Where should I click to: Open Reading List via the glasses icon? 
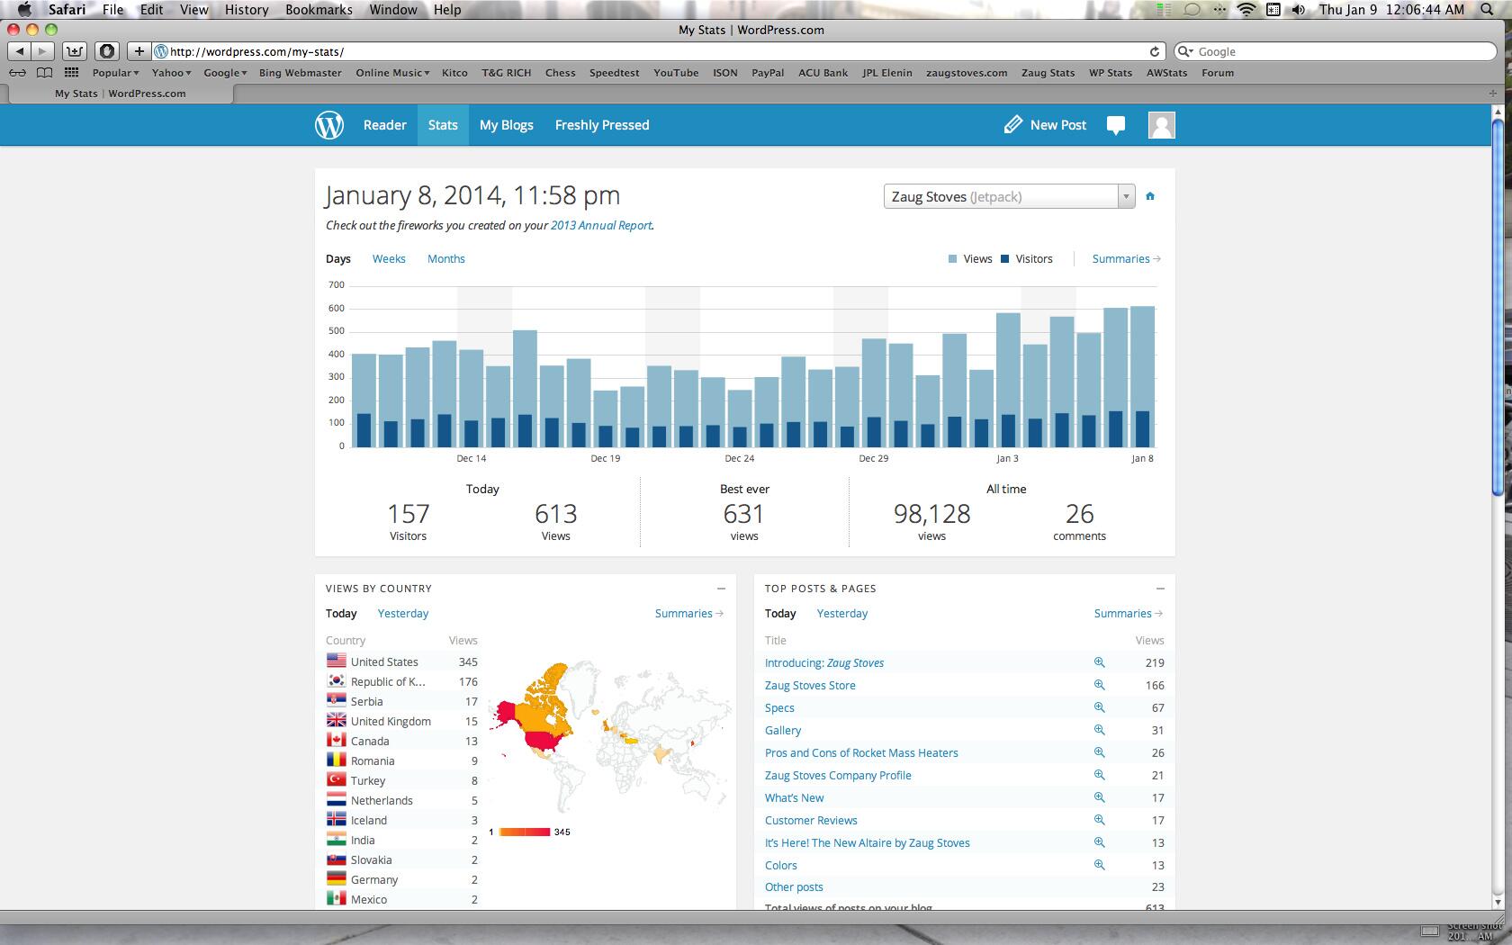[x=17, y=73]
